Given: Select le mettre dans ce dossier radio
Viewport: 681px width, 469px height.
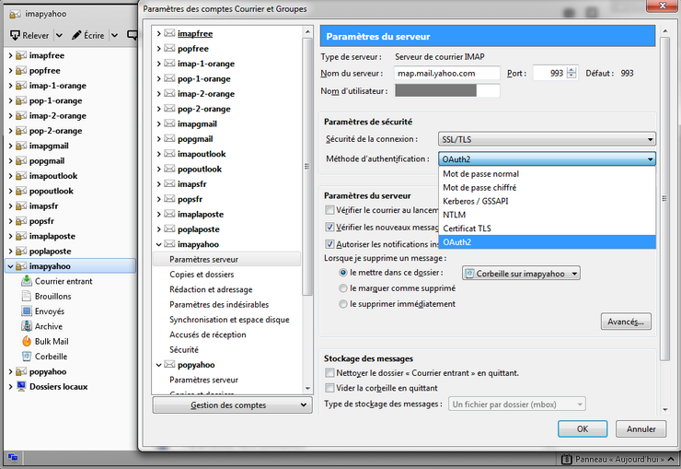Looking at the screenshot, I should [x=343, y=273].
